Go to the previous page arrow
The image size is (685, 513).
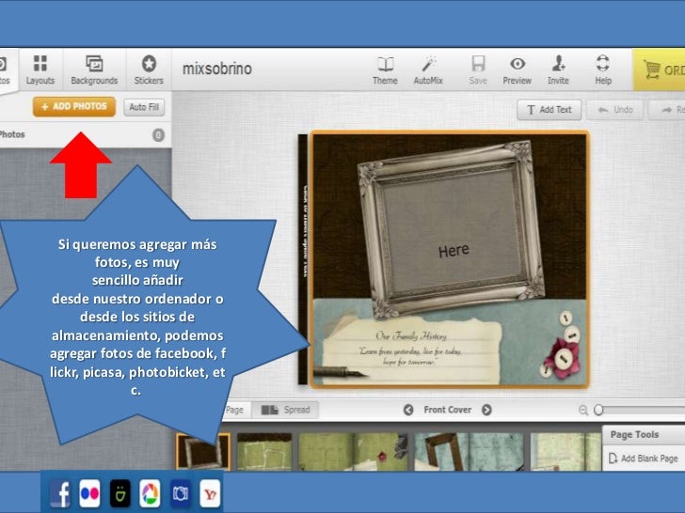pos(408,410)
